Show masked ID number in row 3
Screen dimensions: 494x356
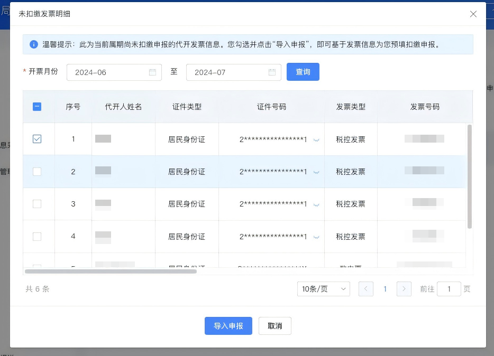pyautogui.click(x=316, y=204)
